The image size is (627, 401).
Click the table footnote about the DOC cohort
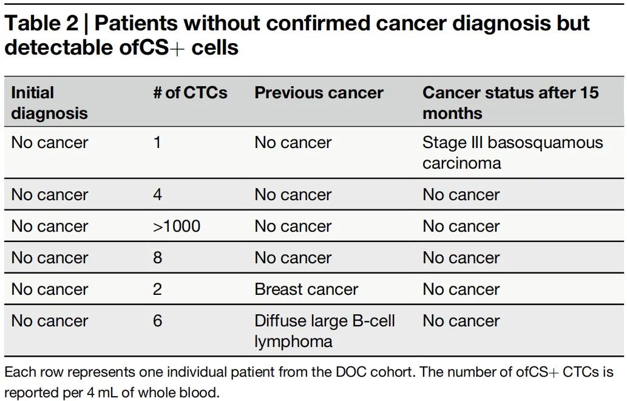[x=309, y=382]
